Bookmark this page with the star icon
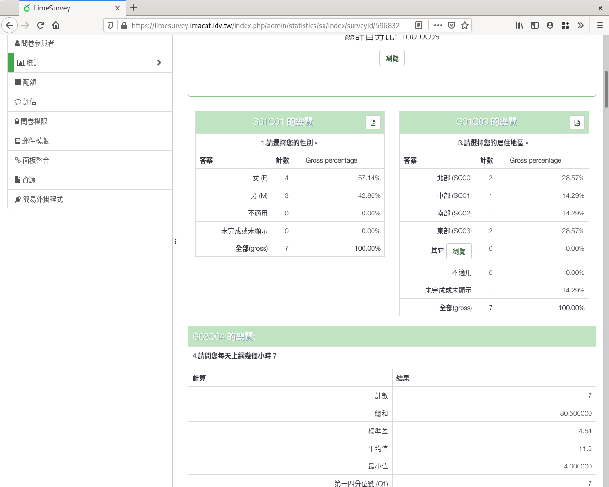Screen dimensions: 609x487 click(x=465, y=25)
